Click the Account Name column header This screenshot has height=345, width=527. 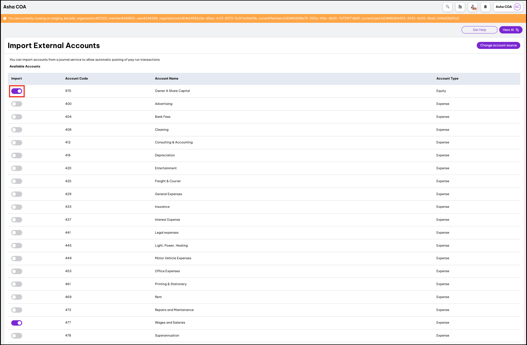(x=166, y=78)
